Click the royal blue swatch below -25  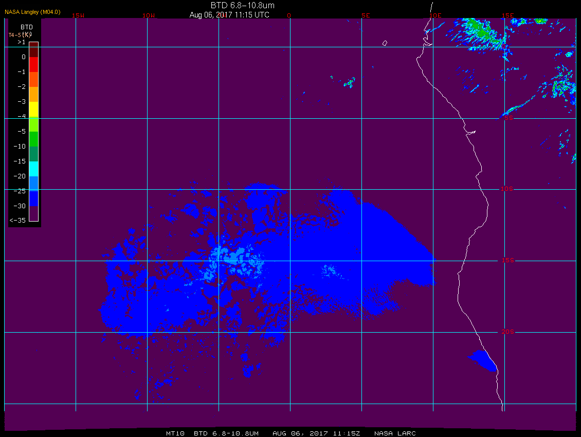(34, 198)
